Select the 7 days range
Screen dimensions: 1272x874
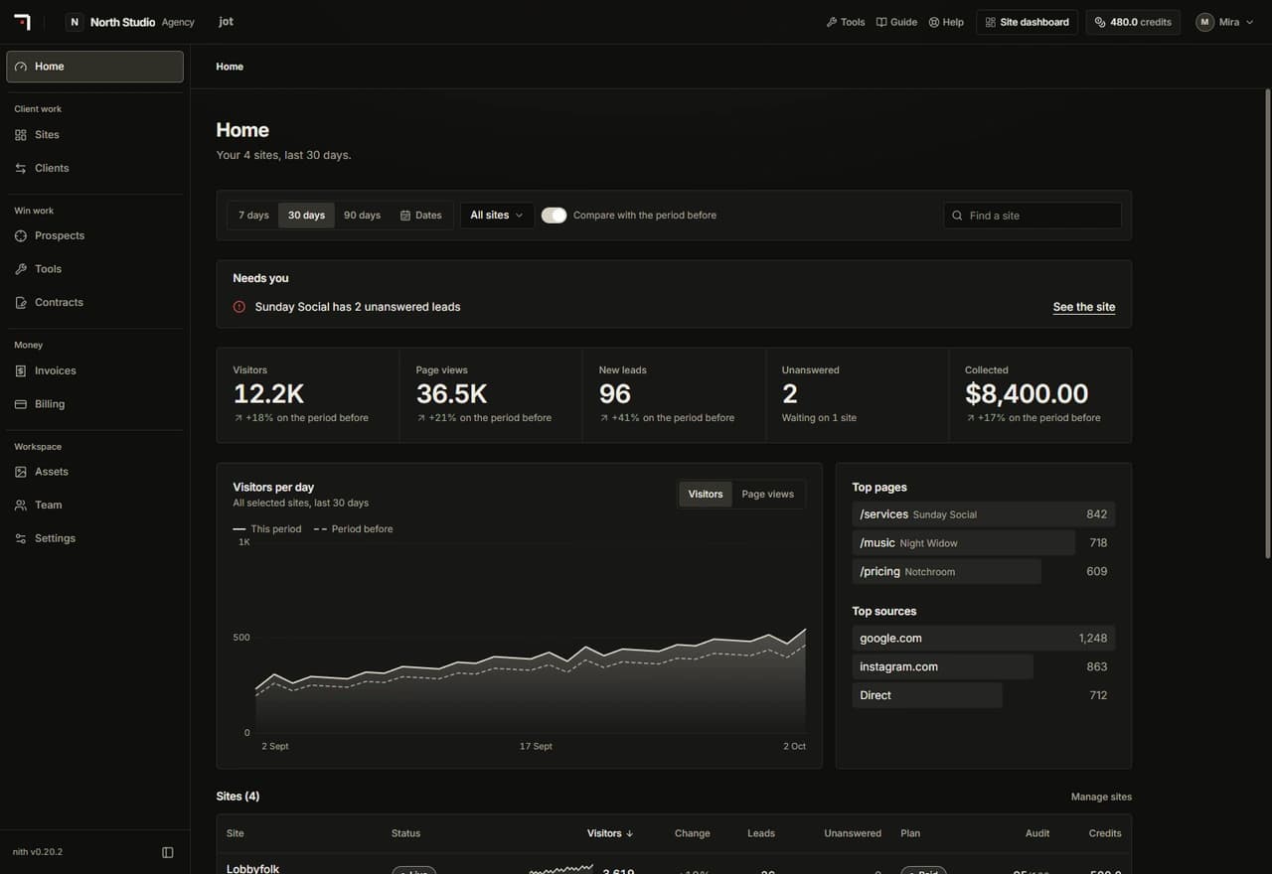(253, 216)
